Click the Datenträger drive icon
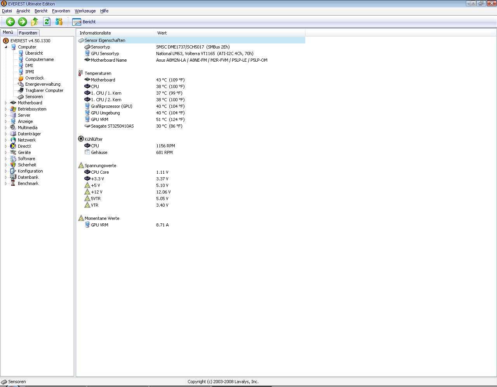This screenshot has height=387, width=497. click(14, 134)
